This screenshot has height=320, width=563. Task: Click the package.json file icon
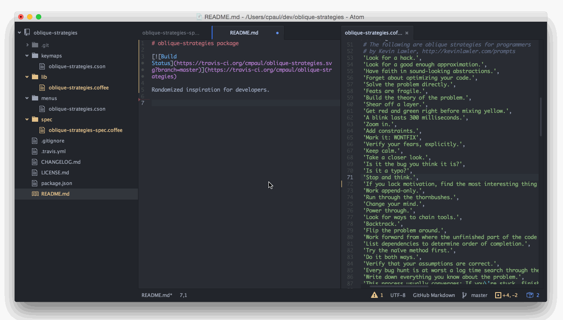click(35, 183)
